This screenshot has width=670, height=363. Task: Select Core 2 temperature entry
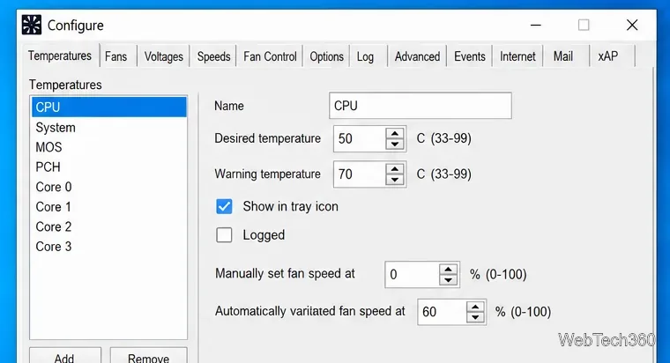coord(109,226)
